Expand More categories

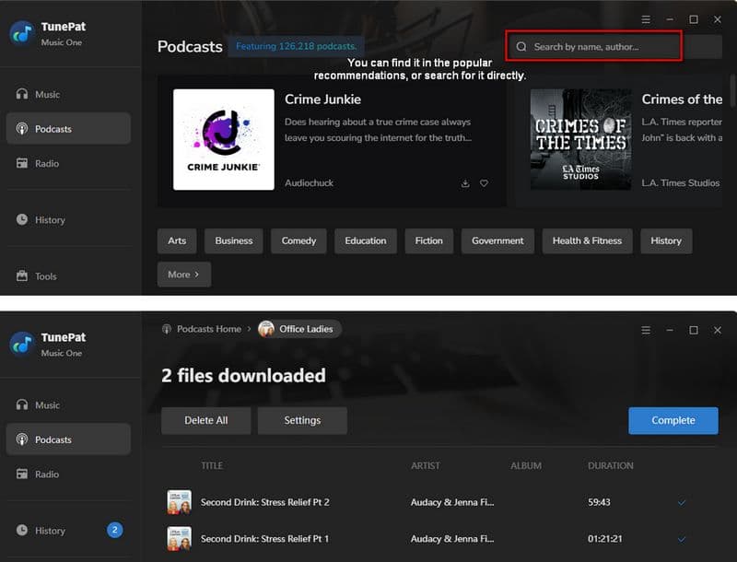184,275
